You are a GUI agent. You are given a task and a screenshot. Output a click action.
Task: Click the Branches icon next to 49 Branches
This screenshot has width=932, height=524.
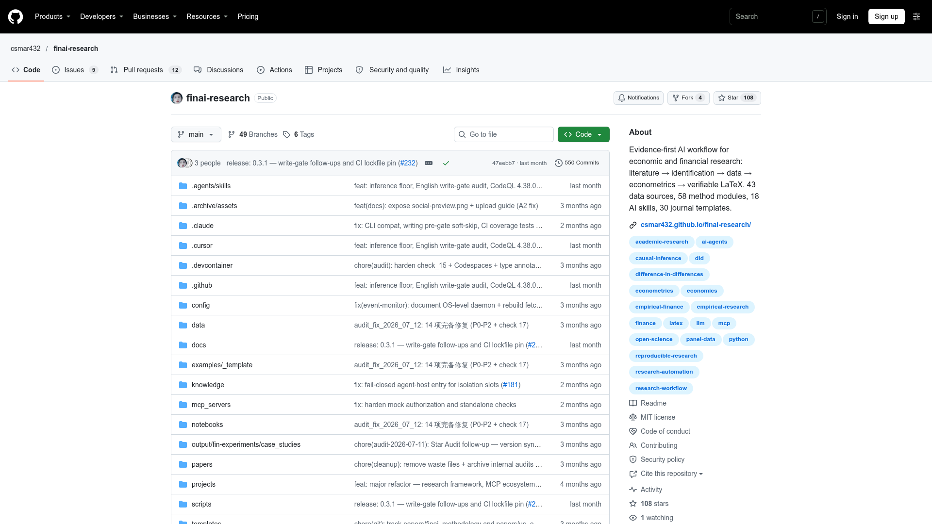[232, 134]
